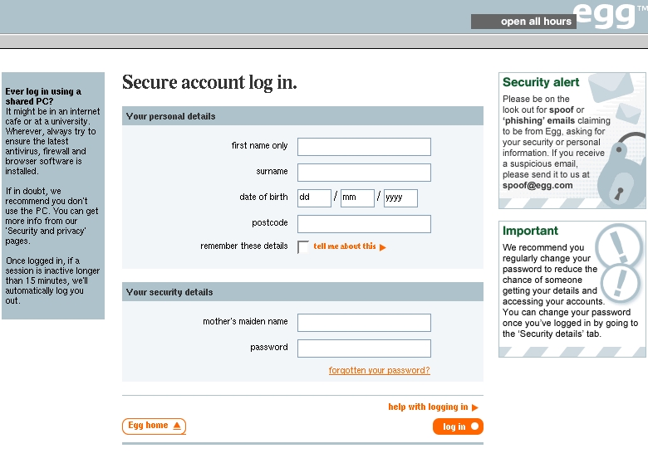Open 'help with logging in' link
The height and width of the screenshot is (458, 648).
(x=428, y=407)
